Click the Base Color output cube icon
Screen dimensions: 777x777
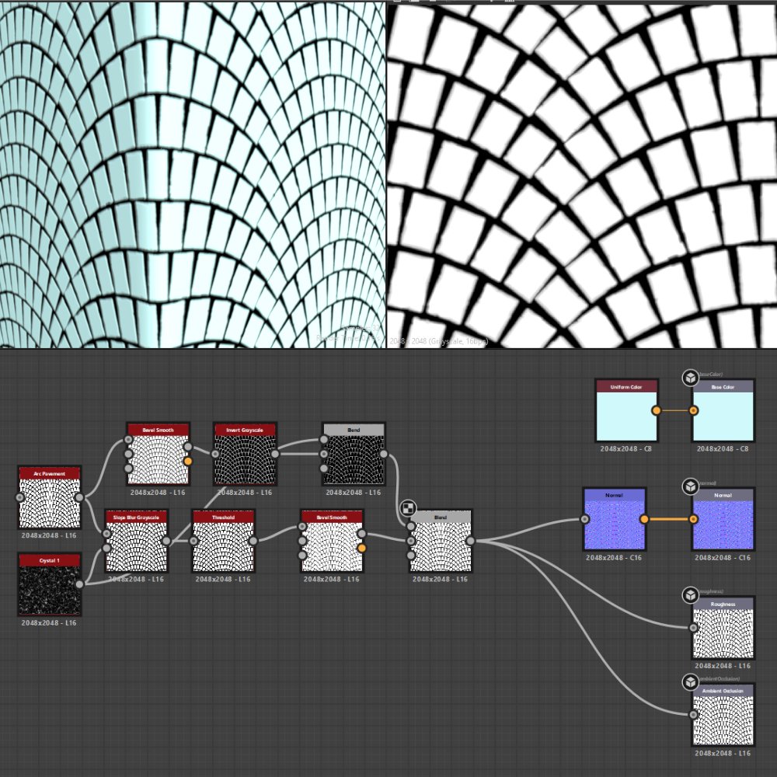pyautogui.click(x=690, y=378)
